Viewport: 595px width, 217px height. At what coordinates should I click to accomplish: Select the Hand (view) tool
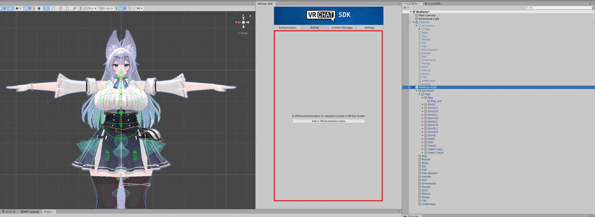[x=39, y=8]
